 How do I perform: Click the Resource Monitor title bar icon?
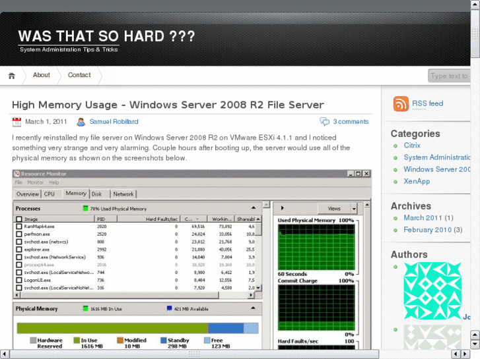[17, 174]
